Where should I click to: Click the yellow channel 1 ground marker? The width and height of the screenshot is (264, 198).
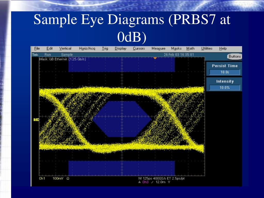pyautogui.click(x=36, y=120)
